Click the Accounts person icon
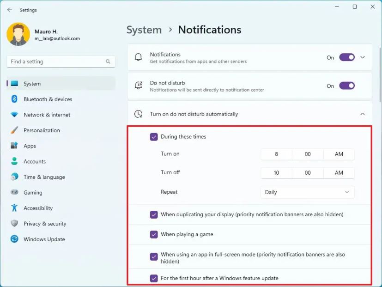Viewport: 382px width, 287px height. [x=14, y=161]
